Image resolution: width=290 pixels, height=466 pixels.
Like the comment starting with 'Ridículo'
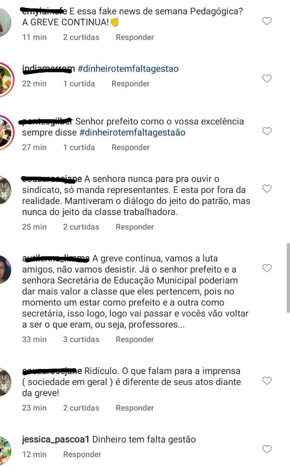267,381
